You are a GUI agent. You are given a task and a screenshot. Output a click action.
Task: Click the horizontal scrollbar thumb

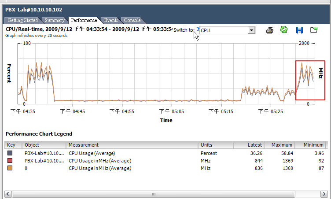(x=154, y=194)
